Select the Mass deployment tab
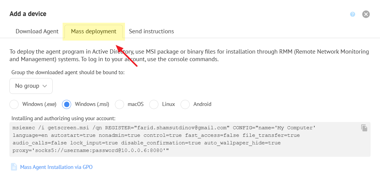This screenshot has height=181, width=380. (94, 31)
